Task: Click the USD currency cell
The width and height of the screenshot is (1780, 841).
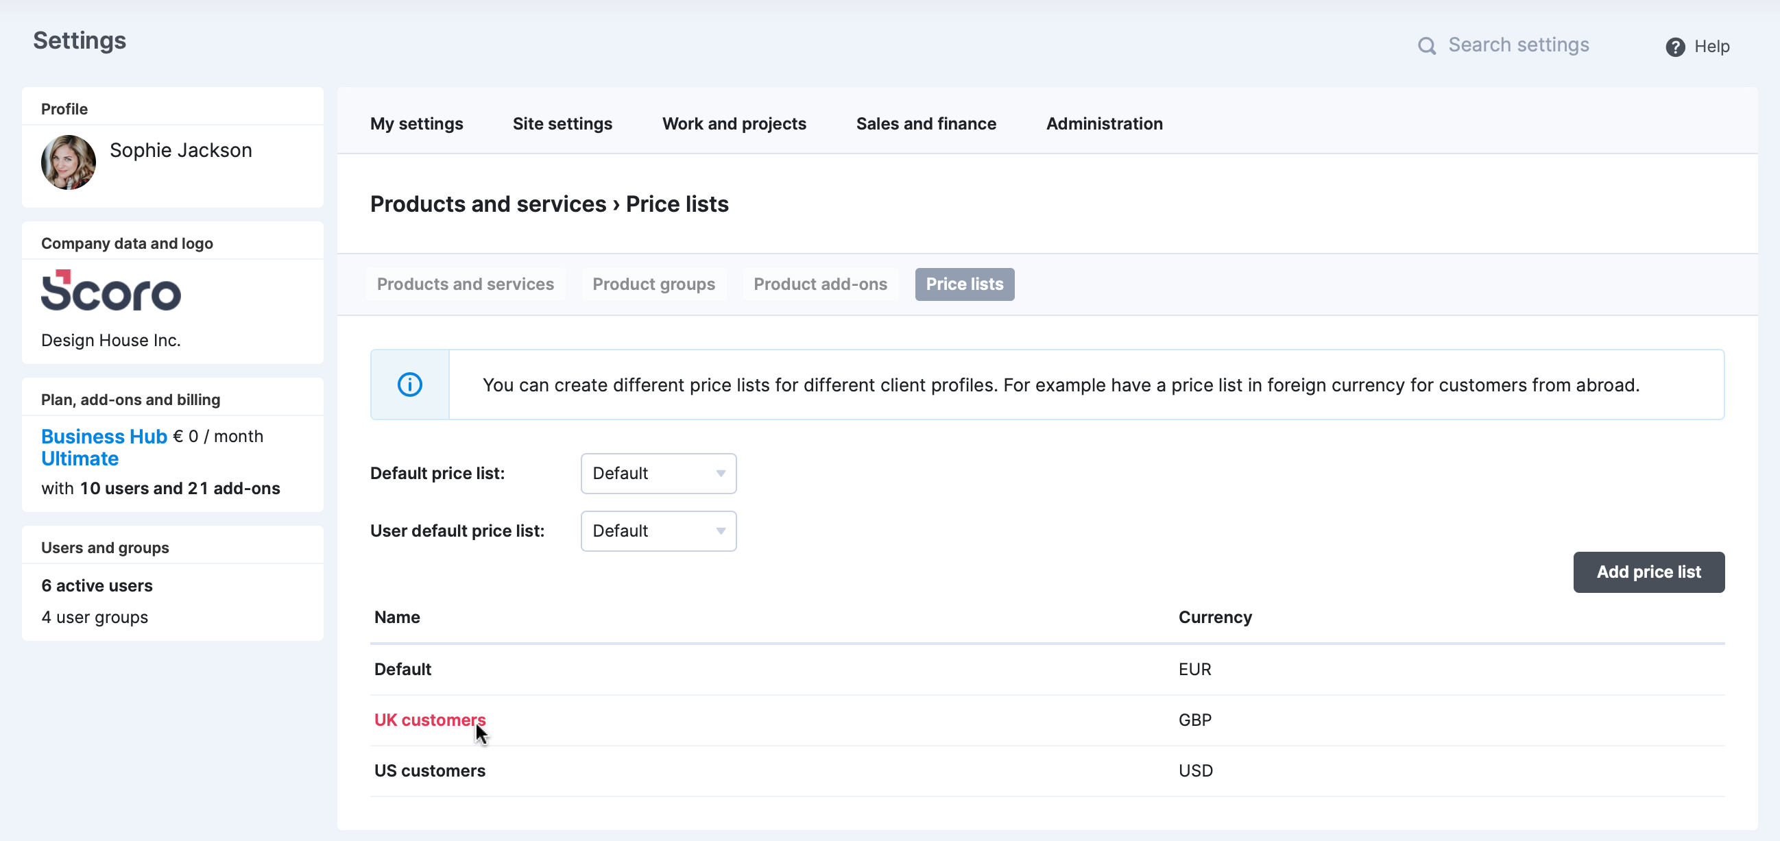Action: [1195, 771]
